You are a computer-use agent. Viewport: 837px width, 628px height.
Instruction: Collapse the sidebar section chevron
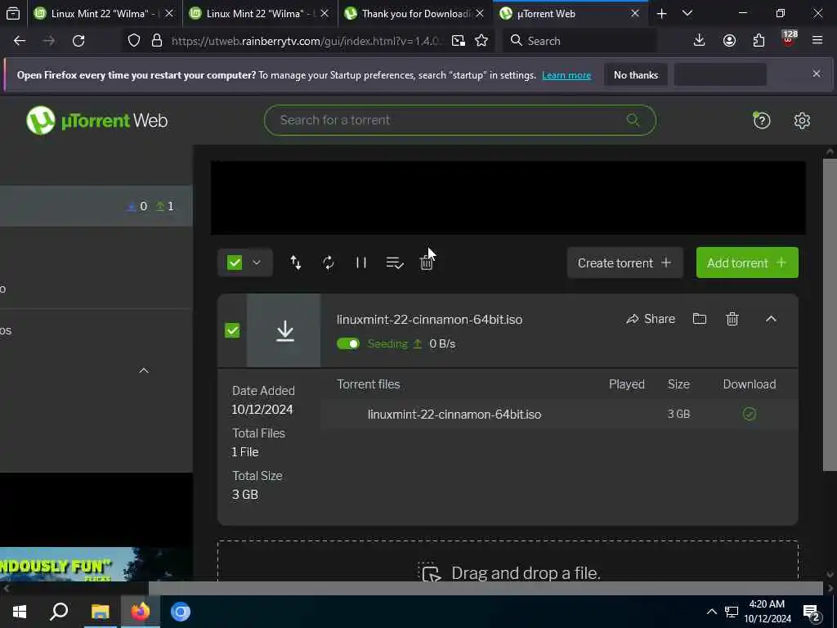(x=144, y=370)
